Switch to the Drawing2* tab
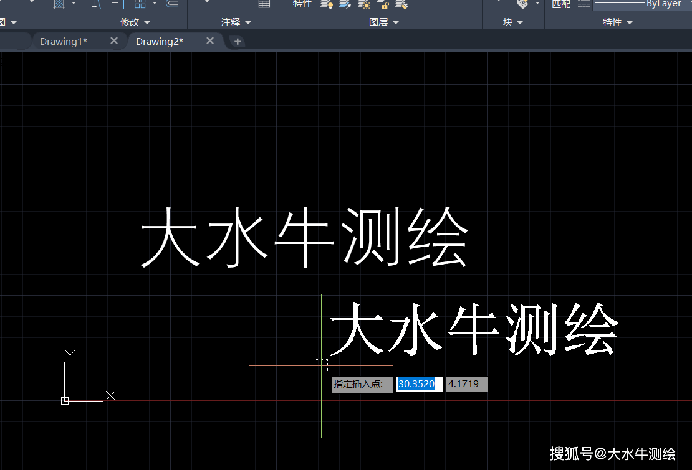The image size is (692, 470). coord(160,40)
